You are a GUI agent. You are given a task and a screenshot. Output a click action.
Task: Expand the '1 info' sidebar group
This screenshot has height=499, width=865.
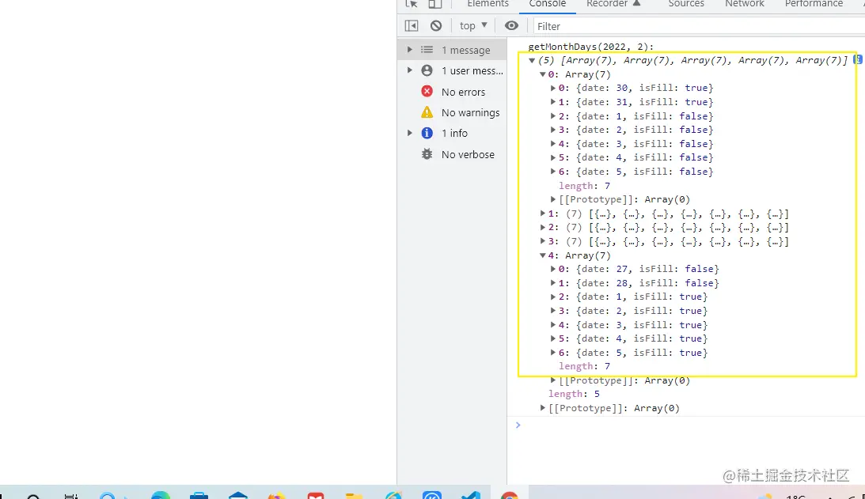coord(409,133)
